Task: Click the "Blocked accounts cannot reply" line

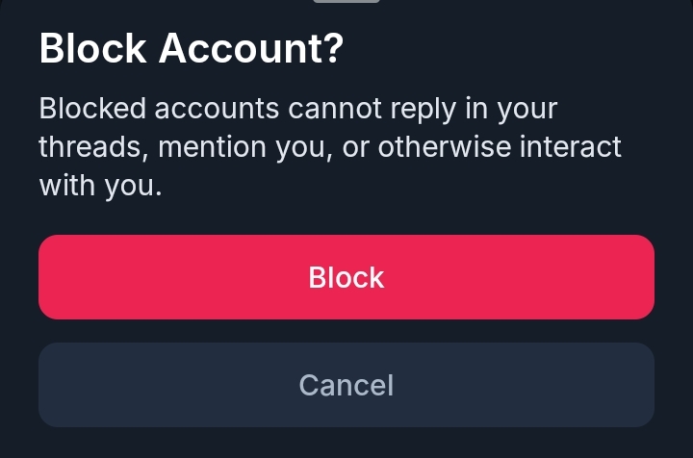Action: tap(243, 108)
